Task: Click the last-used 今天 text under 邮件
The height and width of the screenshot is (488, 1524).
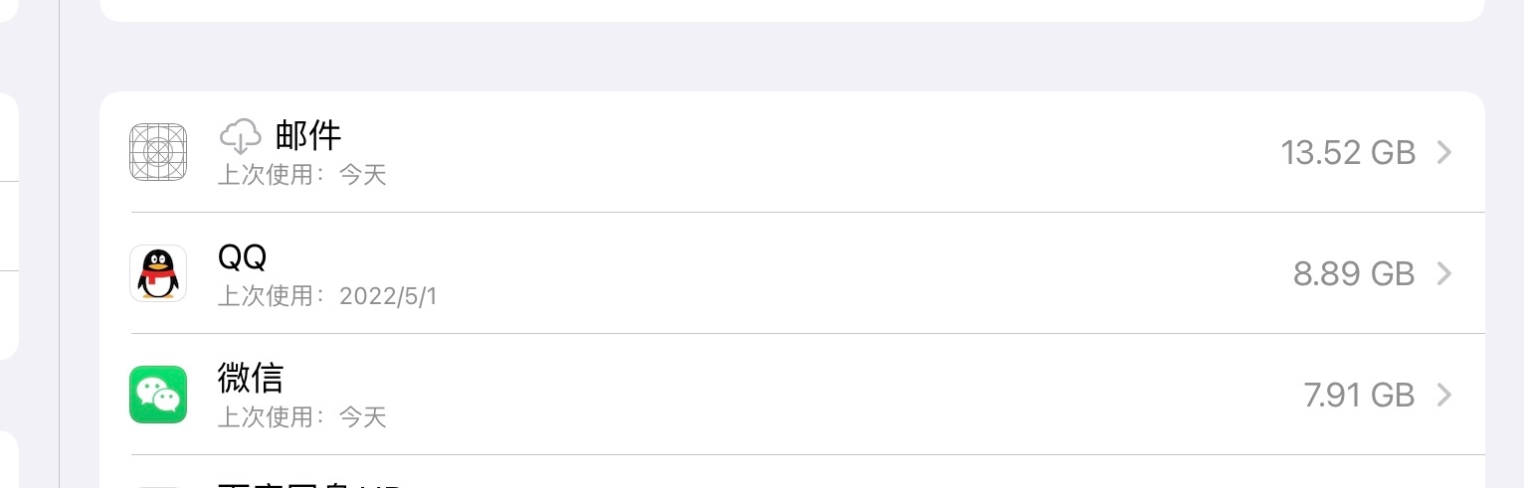Action: click(362, 176)
